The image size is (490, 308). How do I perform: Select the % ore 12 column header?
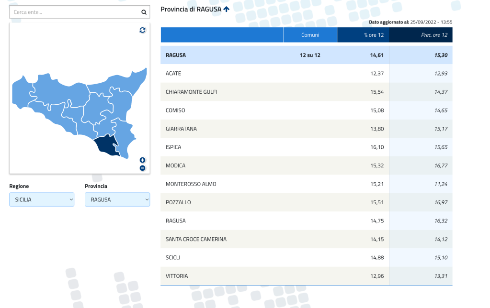[x=363, y=35]
